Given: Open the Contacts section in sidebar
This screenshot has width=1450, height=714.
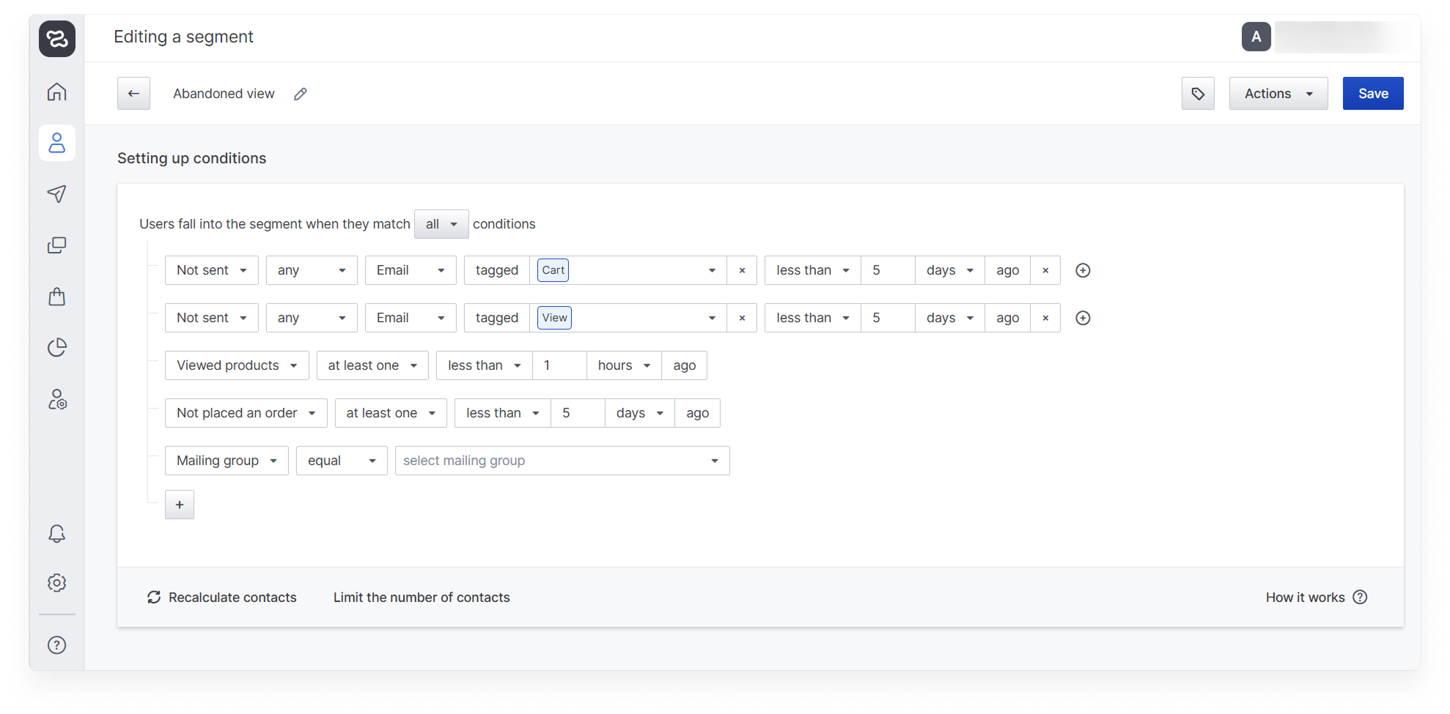Looking at the screenshot, I should [x=57, y=143].
